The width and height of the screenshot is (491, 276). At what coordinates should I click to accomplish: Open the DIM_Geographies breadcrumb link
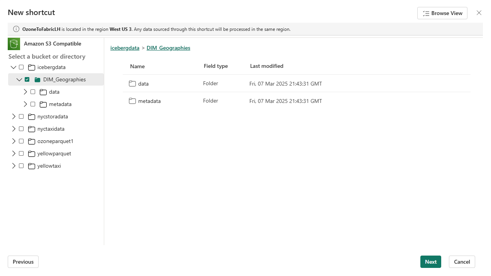pos(168,48)
